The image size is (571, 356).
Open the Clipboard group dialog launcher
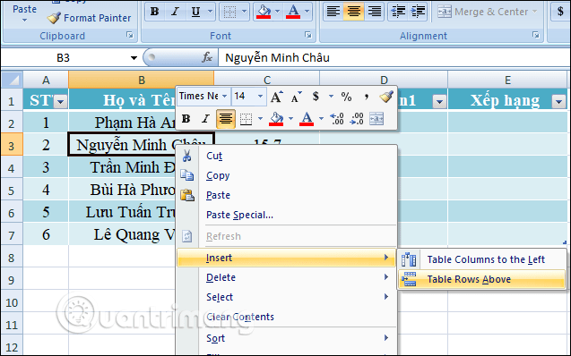coord(130,35)
